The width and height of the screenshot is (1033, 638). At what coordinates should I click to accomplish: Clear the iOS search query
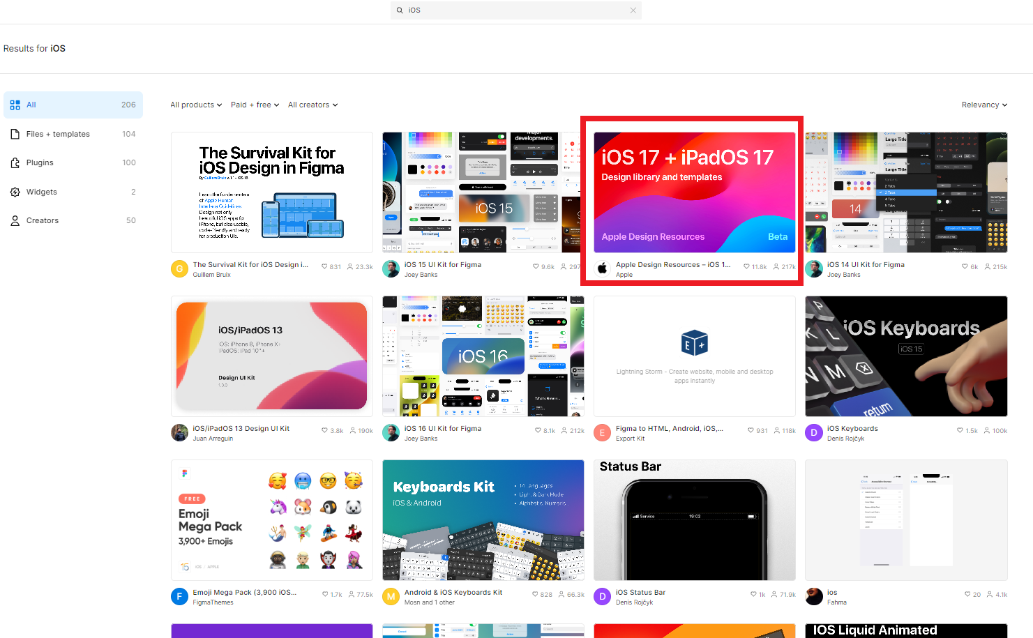pyautogui.click(x=633, y=10)
